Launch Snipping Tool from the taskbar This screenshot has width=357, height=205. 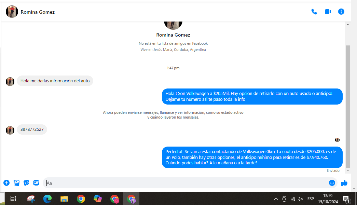tap(31, 199)
